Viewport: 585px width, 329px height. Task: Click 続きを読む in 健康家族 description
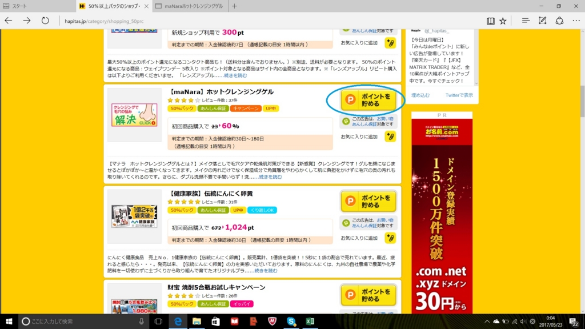click(x=266, y=271)
